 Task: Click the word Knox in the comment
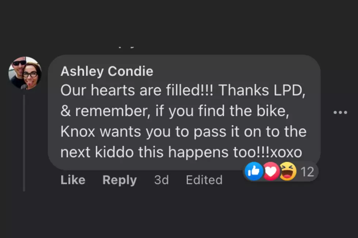tap(77, 132)
